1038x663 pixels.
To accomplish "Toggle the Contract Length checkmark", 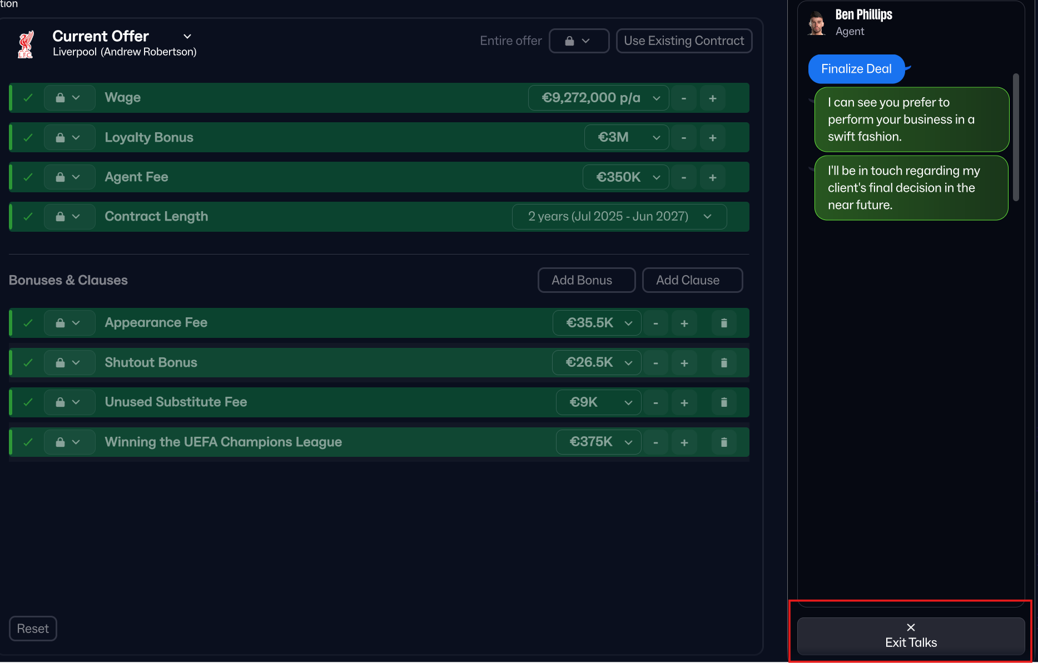I will pos(28,217).
